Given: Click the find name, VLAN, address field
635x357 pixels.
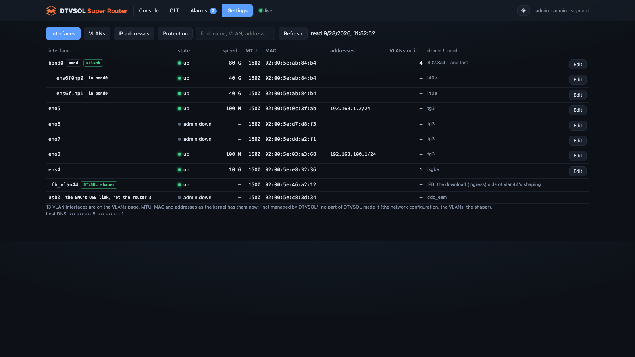Looking at the screenshot, I should point(236,34).
